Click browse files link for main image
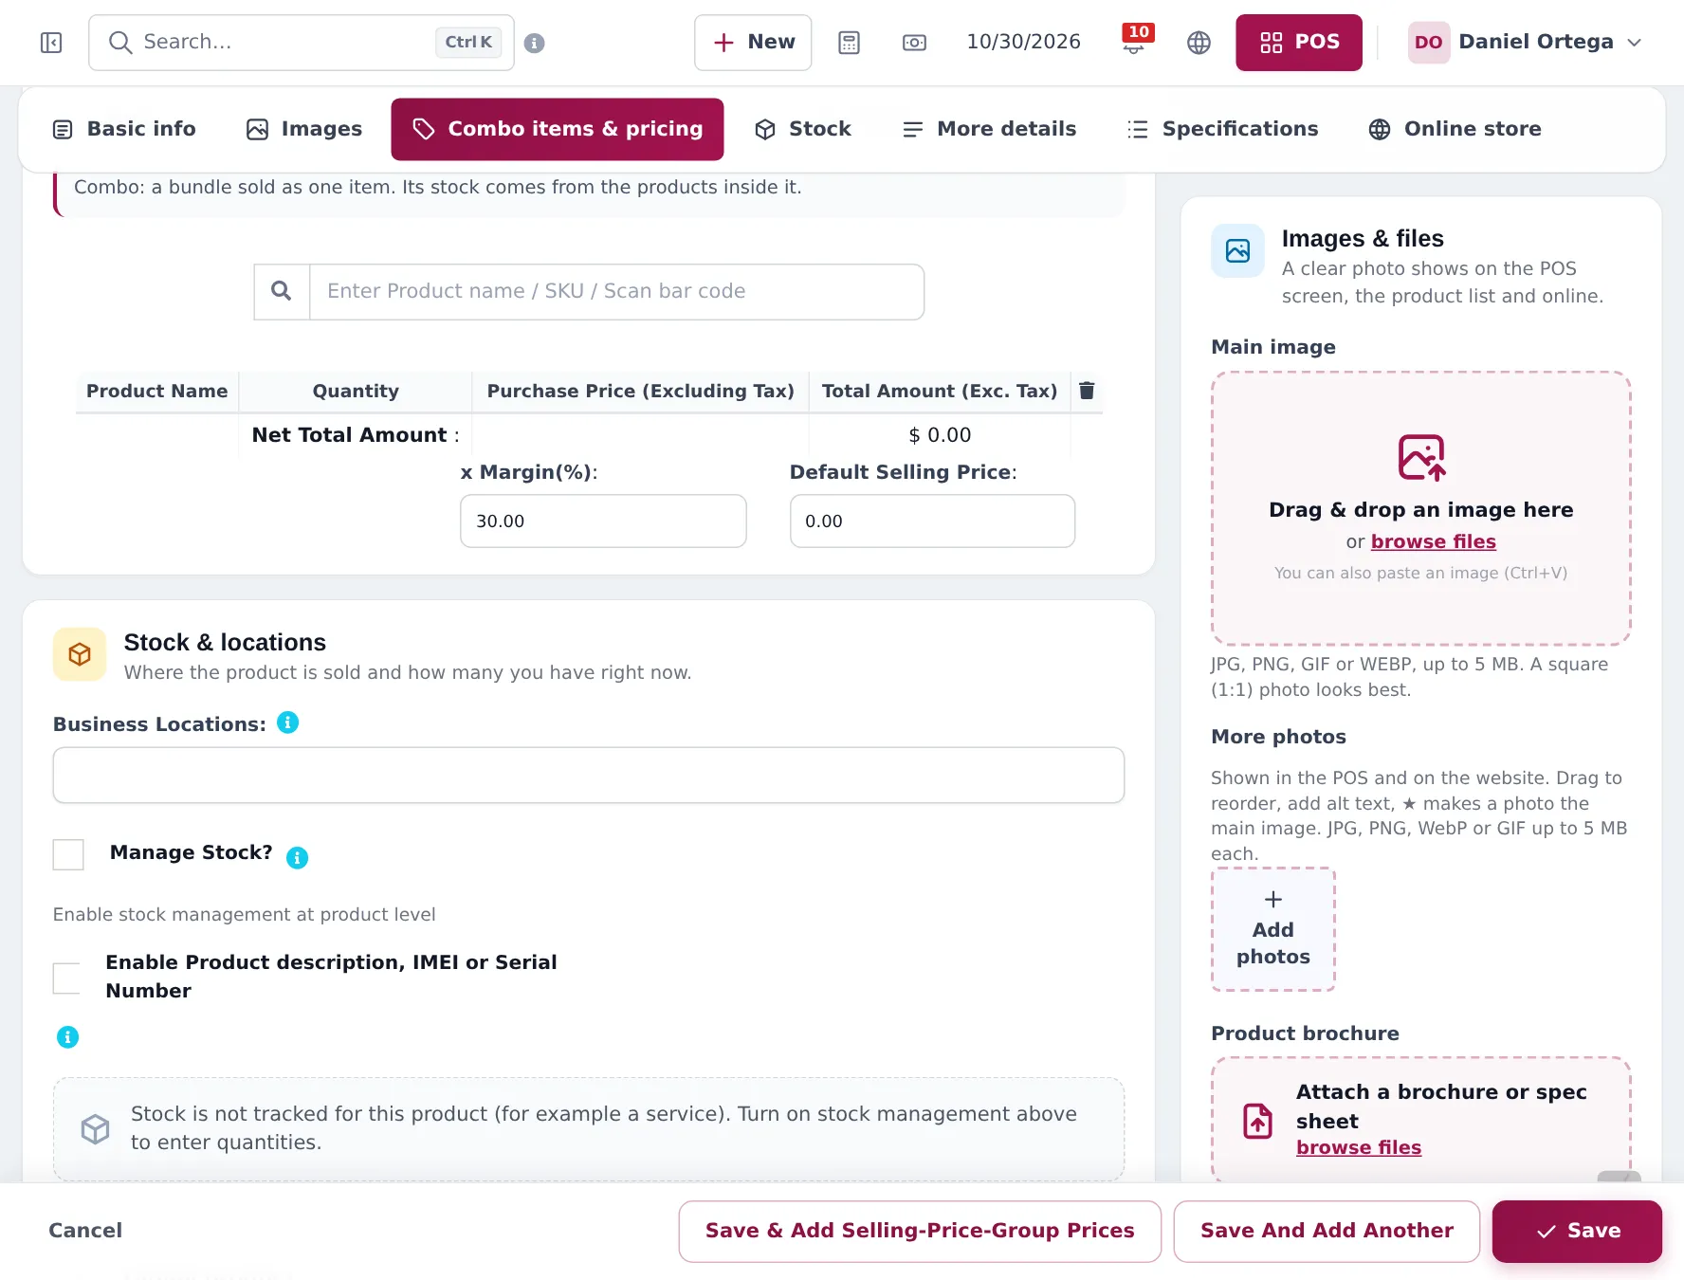The width and height of the screenshot is (1684, 1280). click(x=1434, y=541)
